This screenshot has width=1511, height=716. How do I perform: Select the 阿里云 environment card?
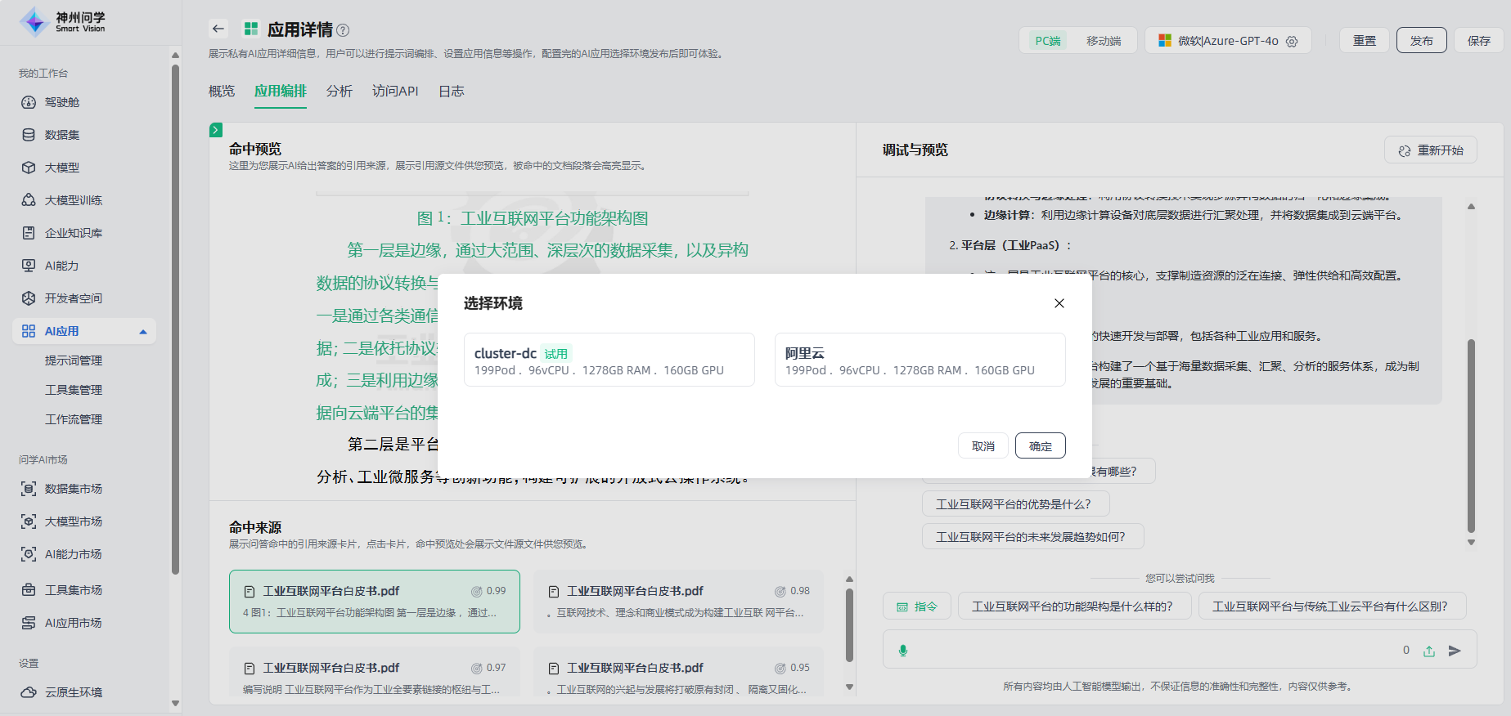(x=920, y=360)
